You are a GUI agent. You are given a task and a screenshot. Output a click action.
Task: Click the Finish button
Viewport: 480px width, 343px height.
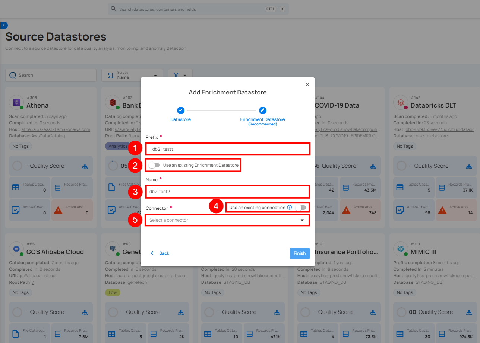pyautogui.click(x=300, y=253)
